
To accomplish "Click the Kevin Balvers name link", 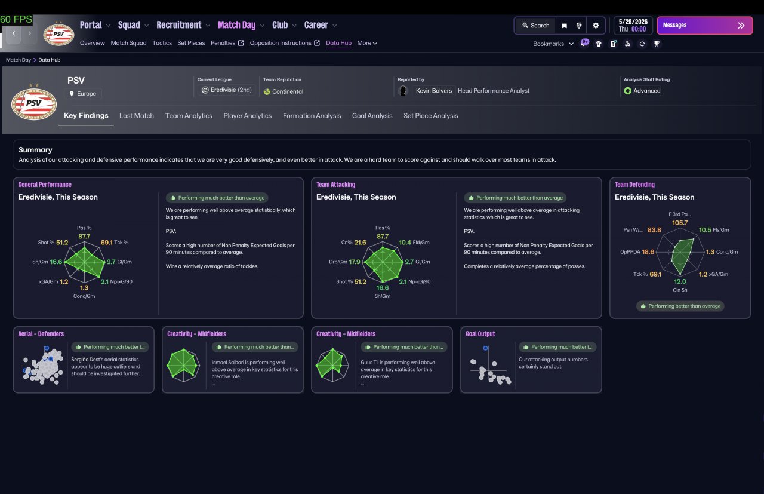I will tap(433, 91).
